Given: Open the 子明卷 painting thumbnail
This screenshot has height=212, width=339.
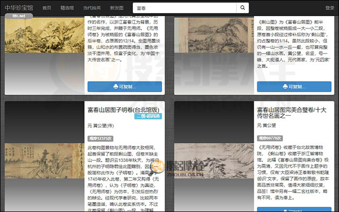Looking at the screenshot, I should point(44,161).
